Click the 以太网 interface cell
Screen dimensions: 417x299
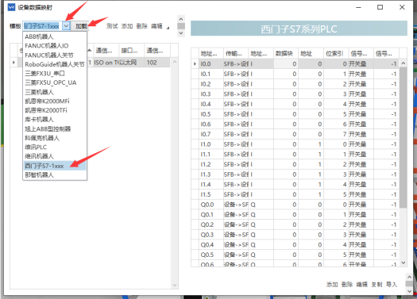click(x=131, y=63)
